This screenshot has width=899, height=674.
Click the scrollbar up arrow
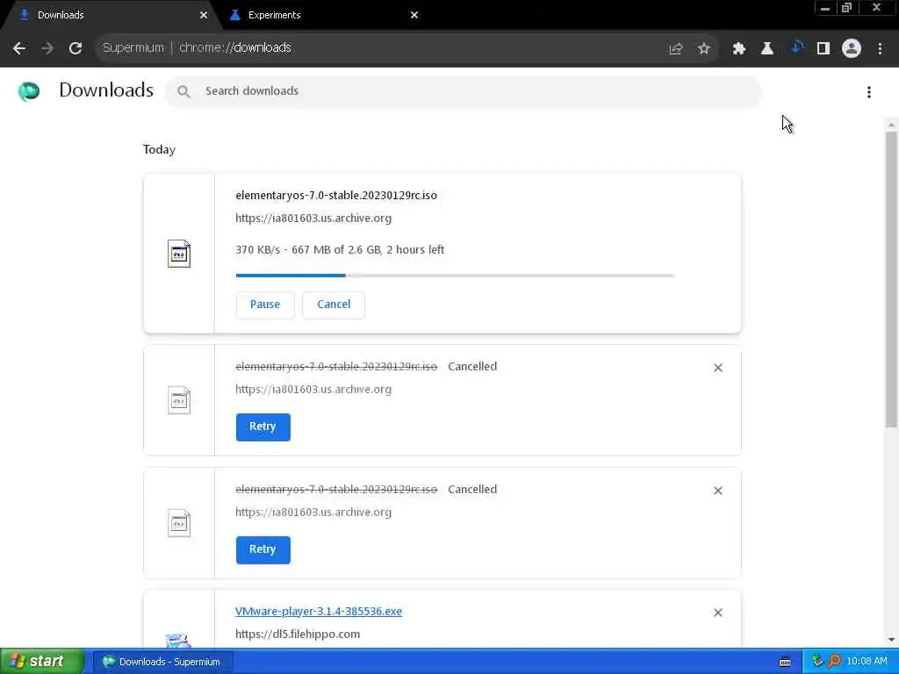(x=892, y=125)
